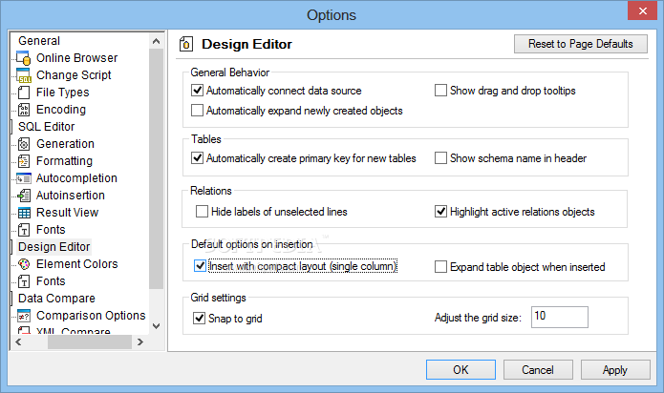Confirm changes with the OK button
Screen dimensions: 664x393
click(461, 370)
